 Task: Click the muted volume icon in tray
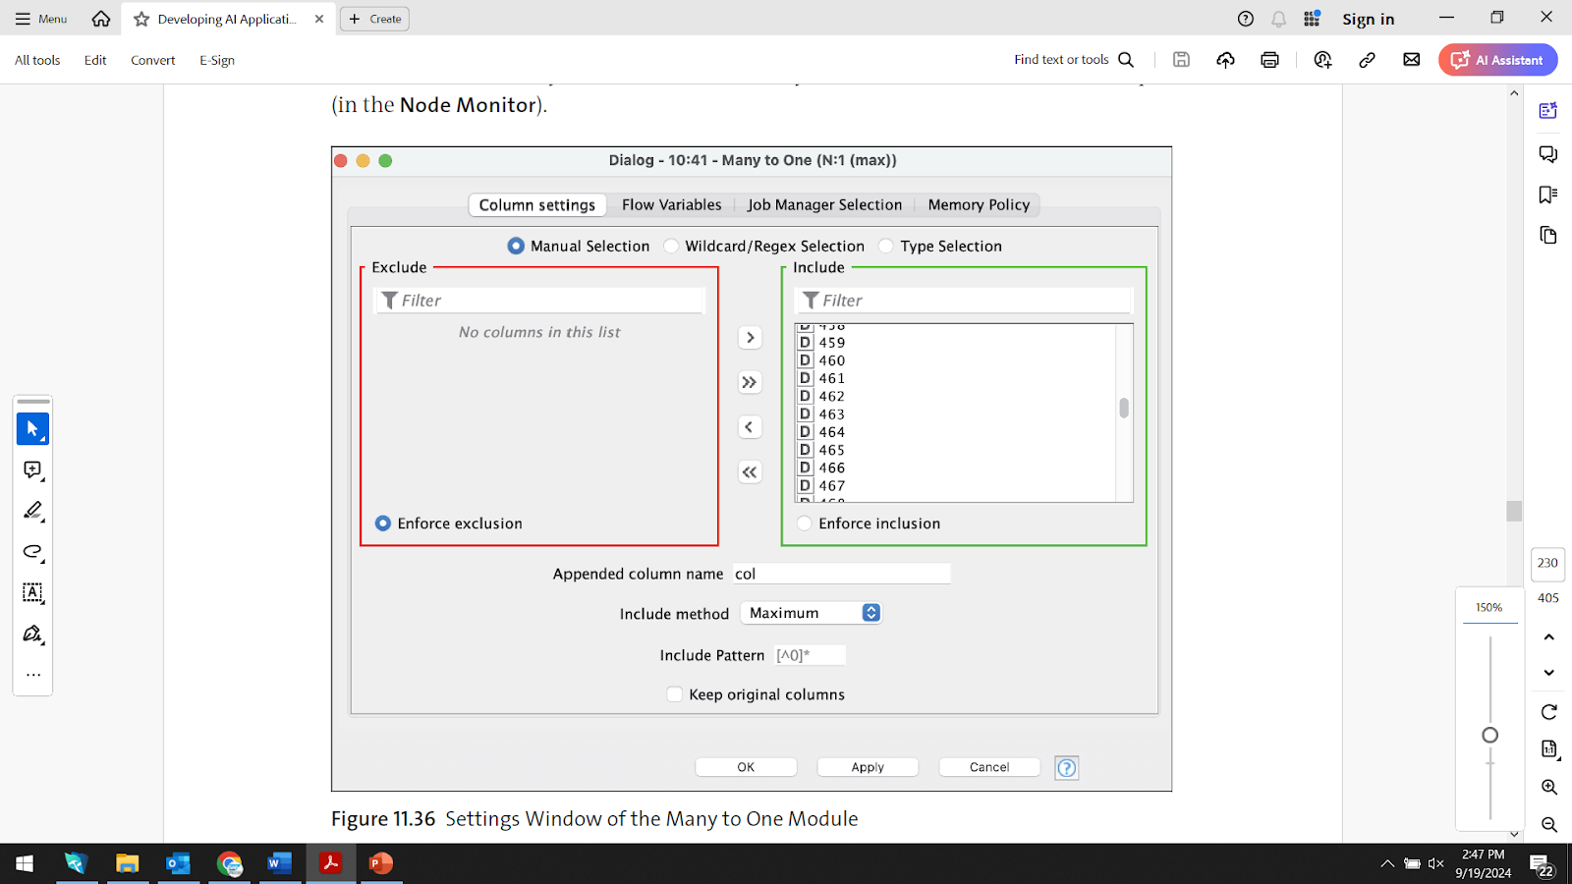(x=1436, y=863)
